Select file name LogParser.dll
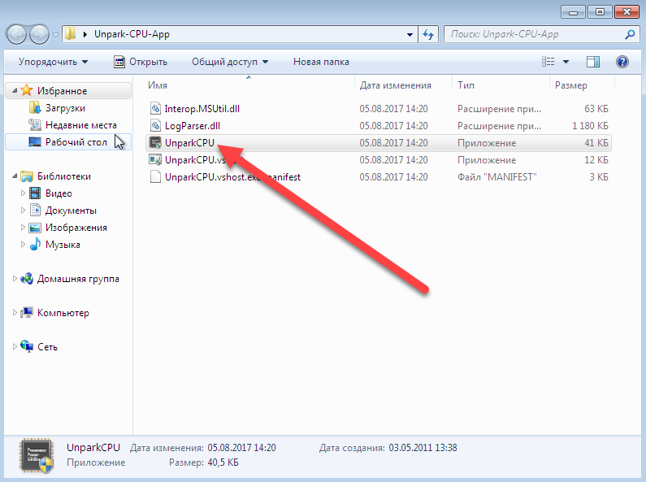 click(193, 126)
